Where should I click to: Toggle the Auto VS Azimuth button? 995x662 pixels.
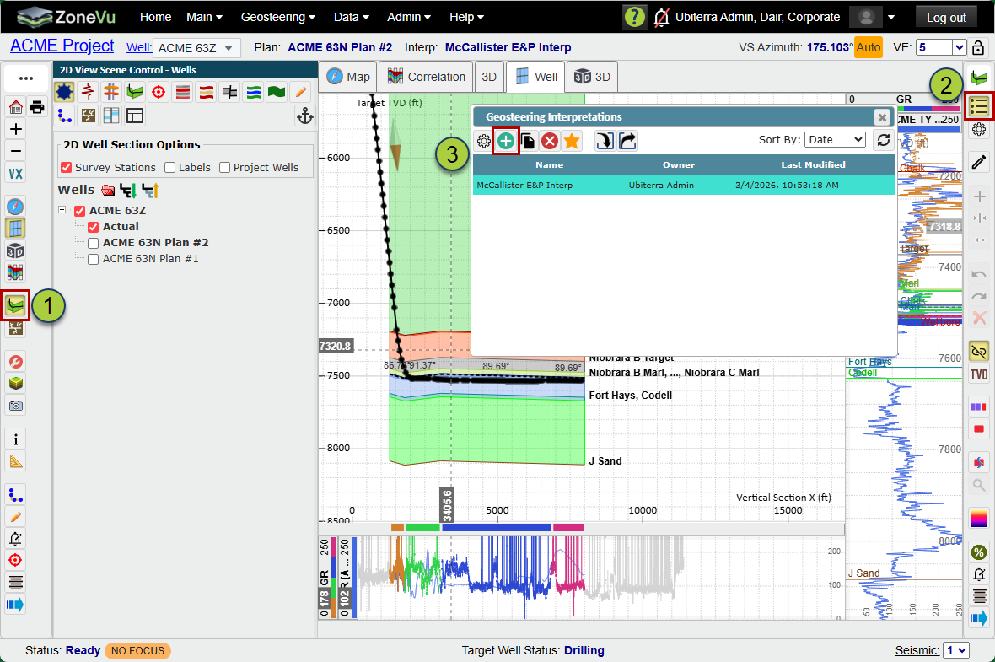(x=868, y=47)
